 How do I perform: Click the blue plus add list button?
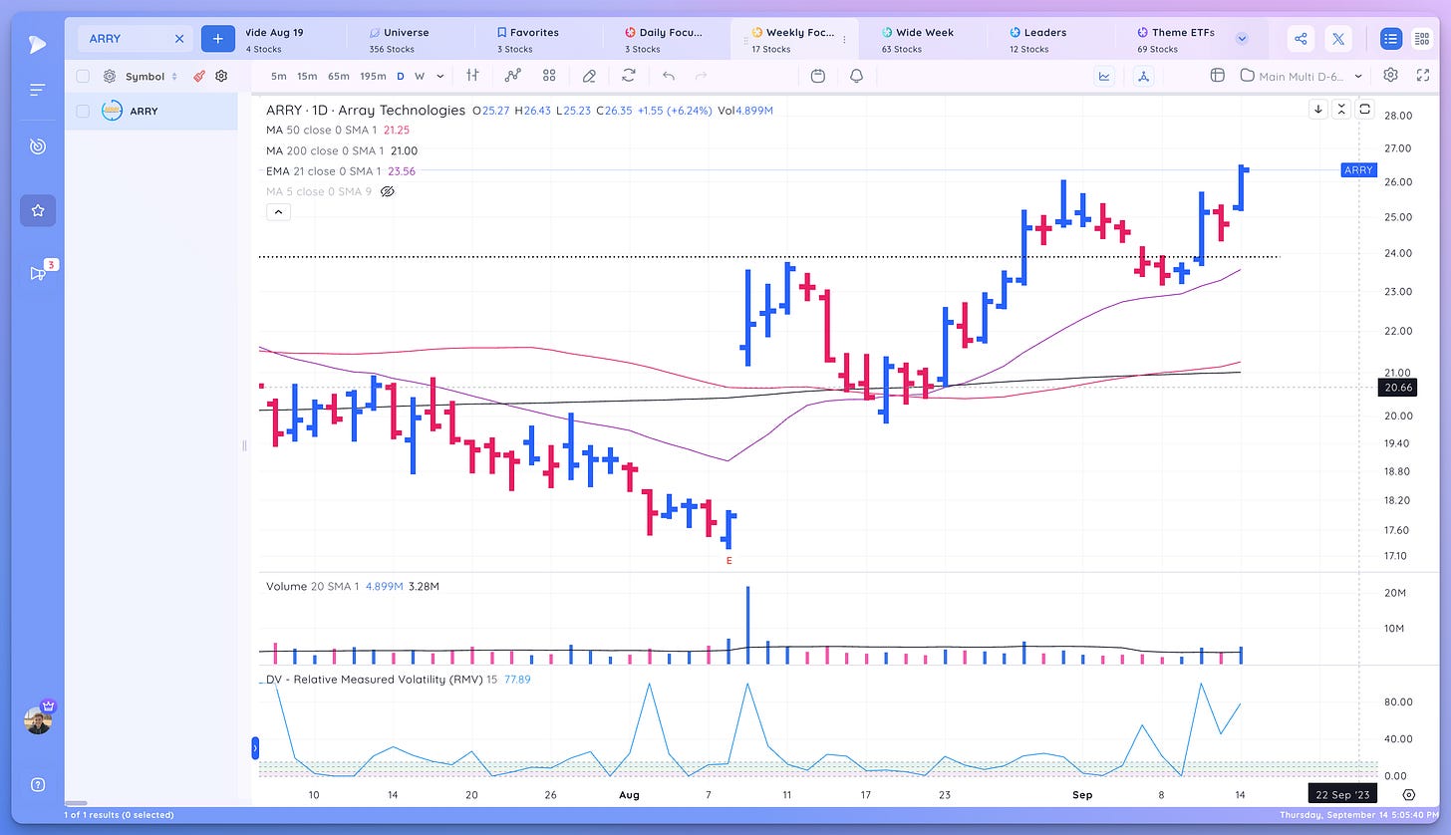(218, 39)
